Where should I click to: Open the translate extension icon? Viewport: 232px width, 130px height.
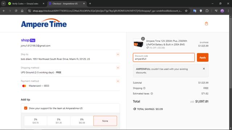coord(195,11)
